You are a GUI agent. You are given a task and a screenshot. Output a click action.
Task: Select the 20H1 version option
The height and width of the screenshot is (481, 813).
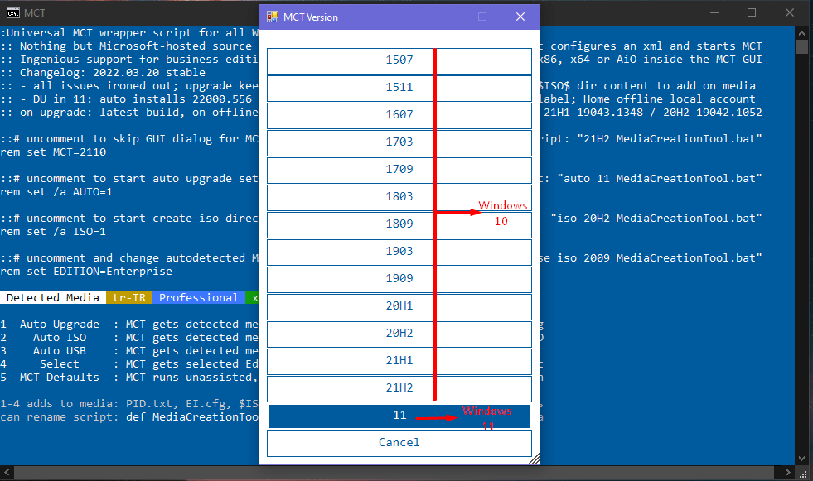399,307
